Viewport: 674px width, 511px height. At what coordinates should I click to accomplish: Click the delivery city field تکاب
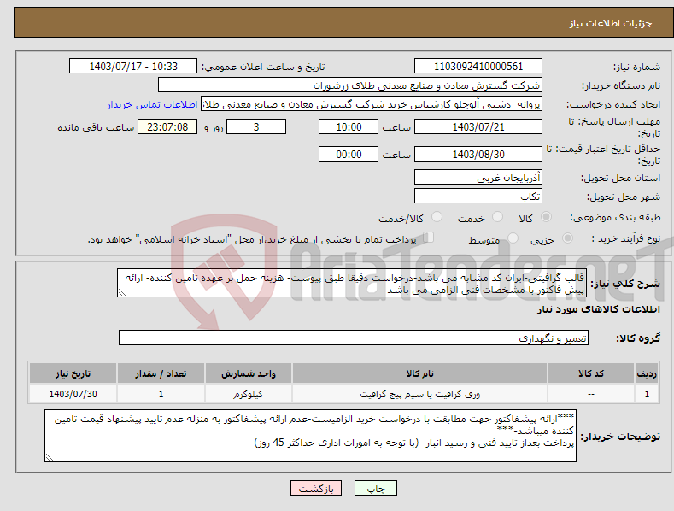pyautogui.click(x=478, y=197)
